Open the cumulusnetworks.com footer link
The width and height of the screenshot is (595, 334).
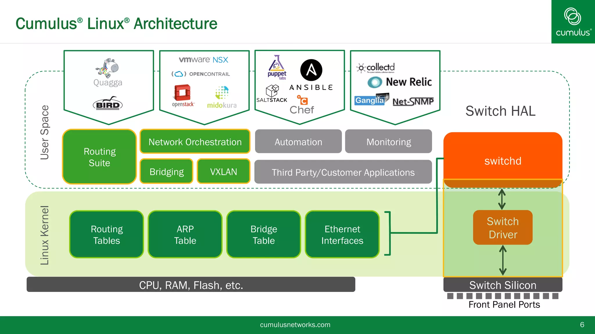click(x=295, y=325)
